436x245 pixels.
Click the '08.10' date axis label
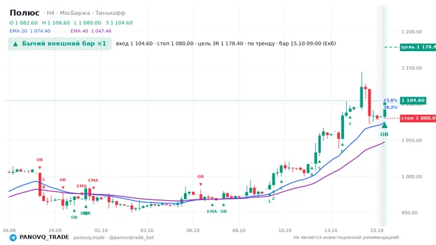239,231
